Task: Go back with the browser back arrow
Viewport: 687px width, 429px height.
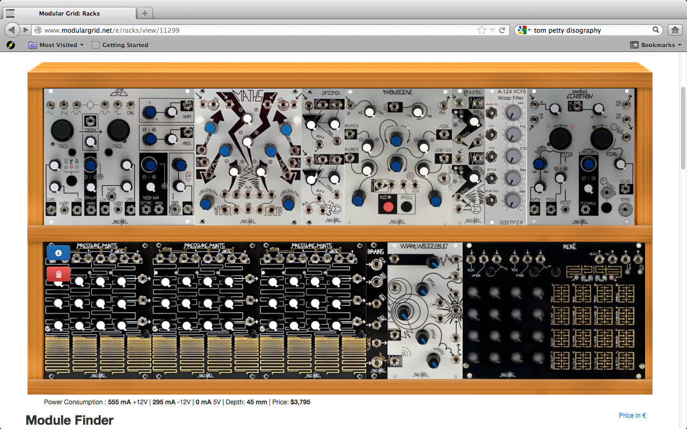Action: 11,30
